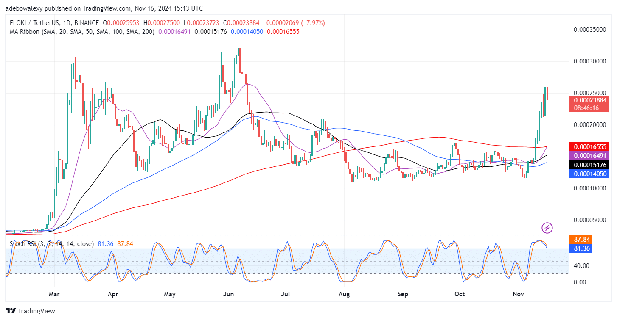Click the TradingView logo at bottom left
The height and width of the screenshot is (320, 617).
31,311
